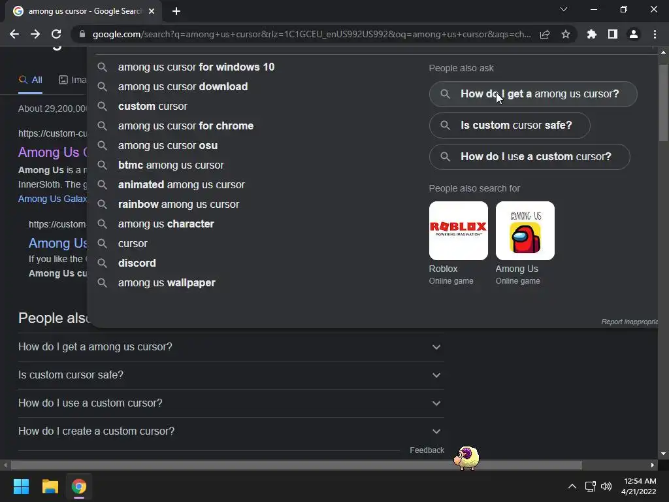Click the browser forward arrow
This screenshot has height=502, width=669.
tap(35, 34)
